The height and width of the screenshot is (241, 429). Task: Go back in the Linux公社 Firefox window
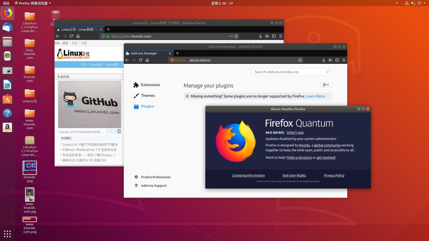58,36
